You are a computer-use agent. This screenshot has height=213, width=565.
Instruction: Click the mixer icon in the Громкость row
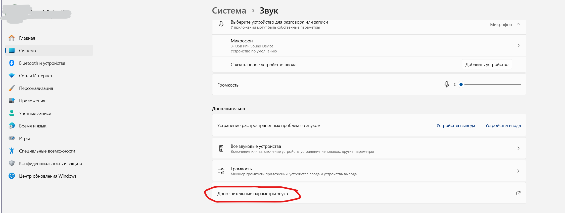click(x=221, y=171)
